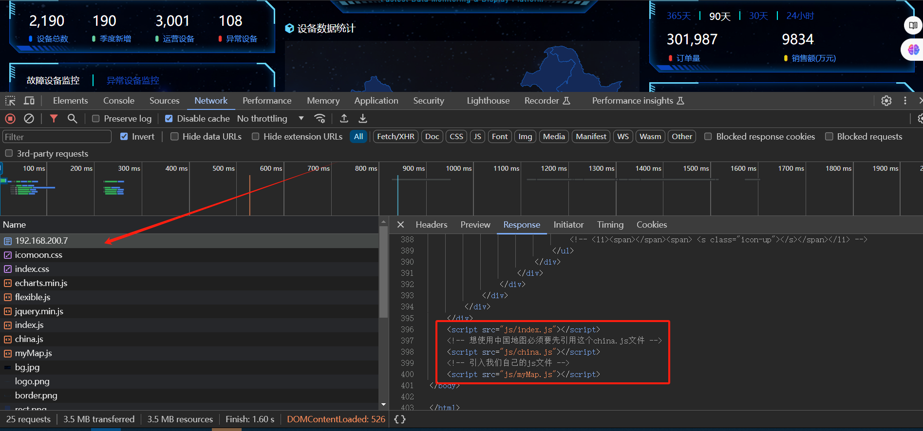Filter by Doc requests
This screenshot has height=431, width=923.
432,137
